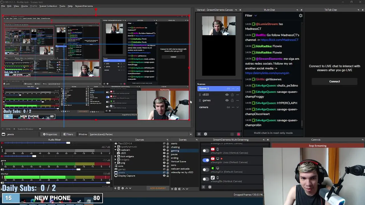Hide the Display Capture source
Screen dimensions: 365x205
tap(164, 176)
